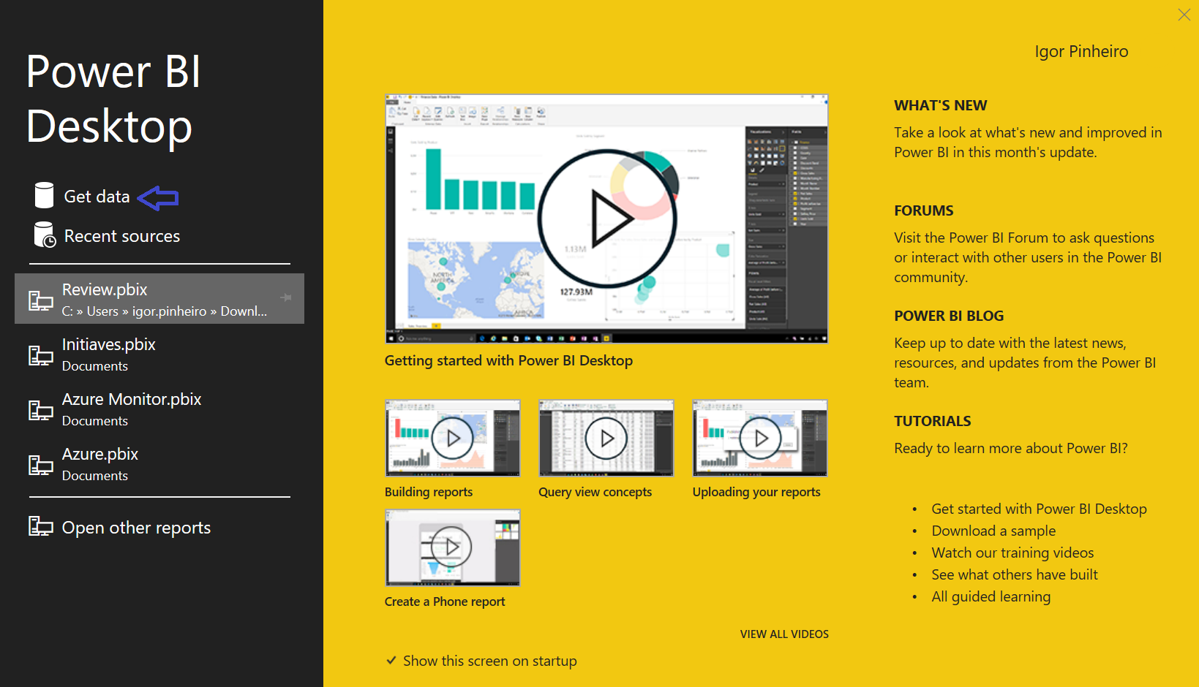
Task: Click the Uploading your reports caption
Action: click(x=756, y=492)
